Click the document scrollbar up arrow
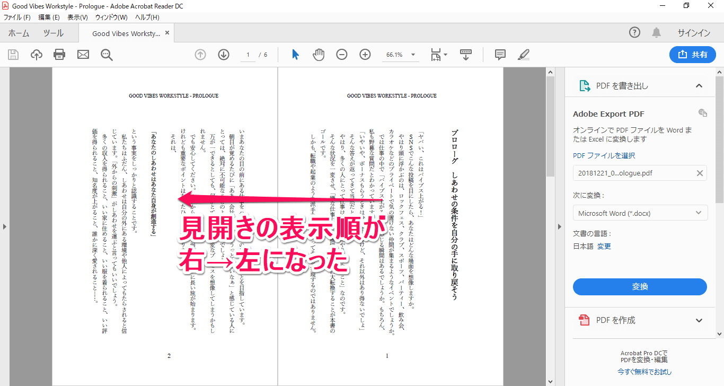This screenshot has width=724, height=386. point(550,72)
